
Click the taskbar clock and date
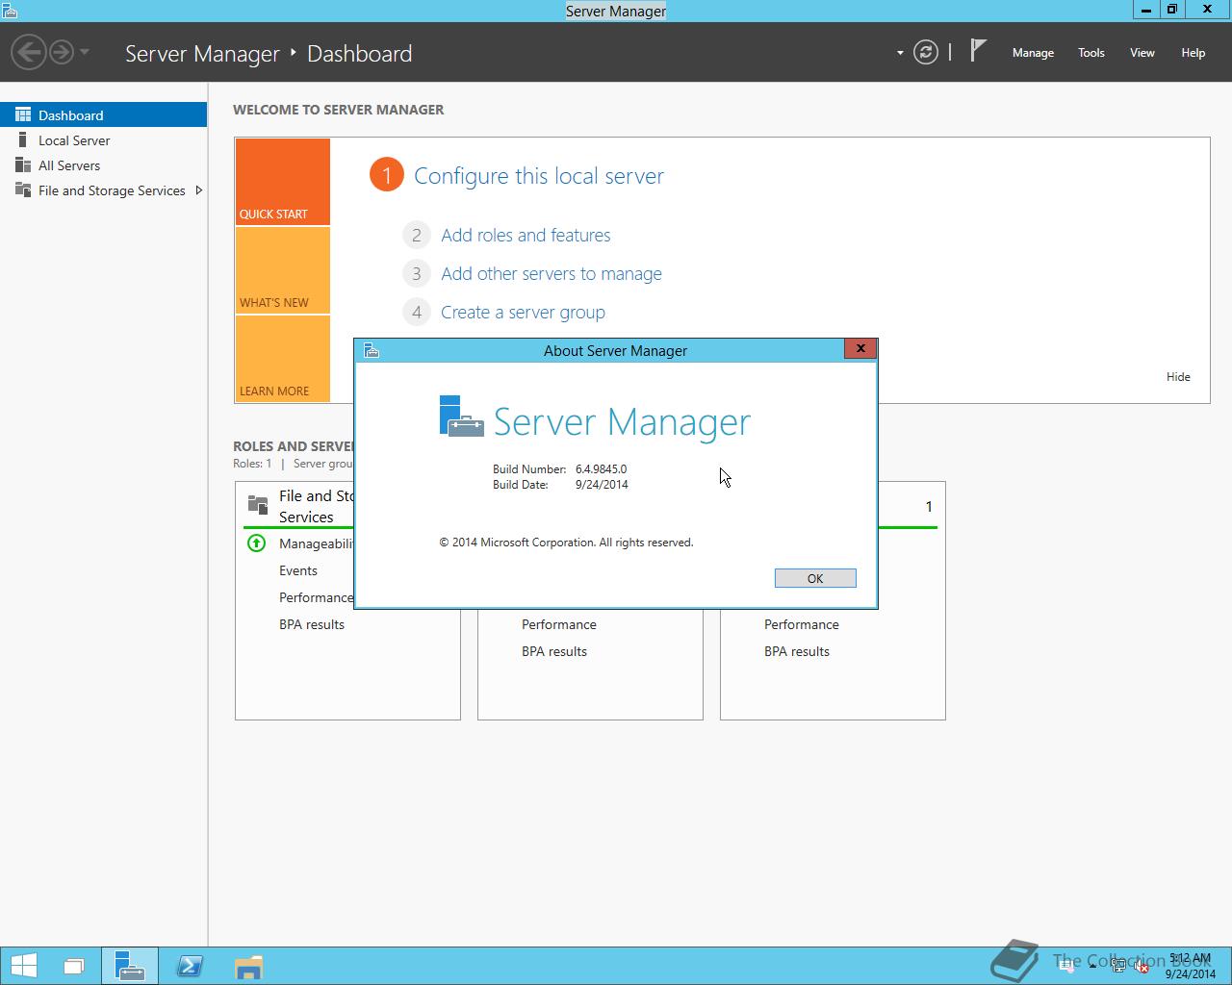click(x=1191, y=966)
